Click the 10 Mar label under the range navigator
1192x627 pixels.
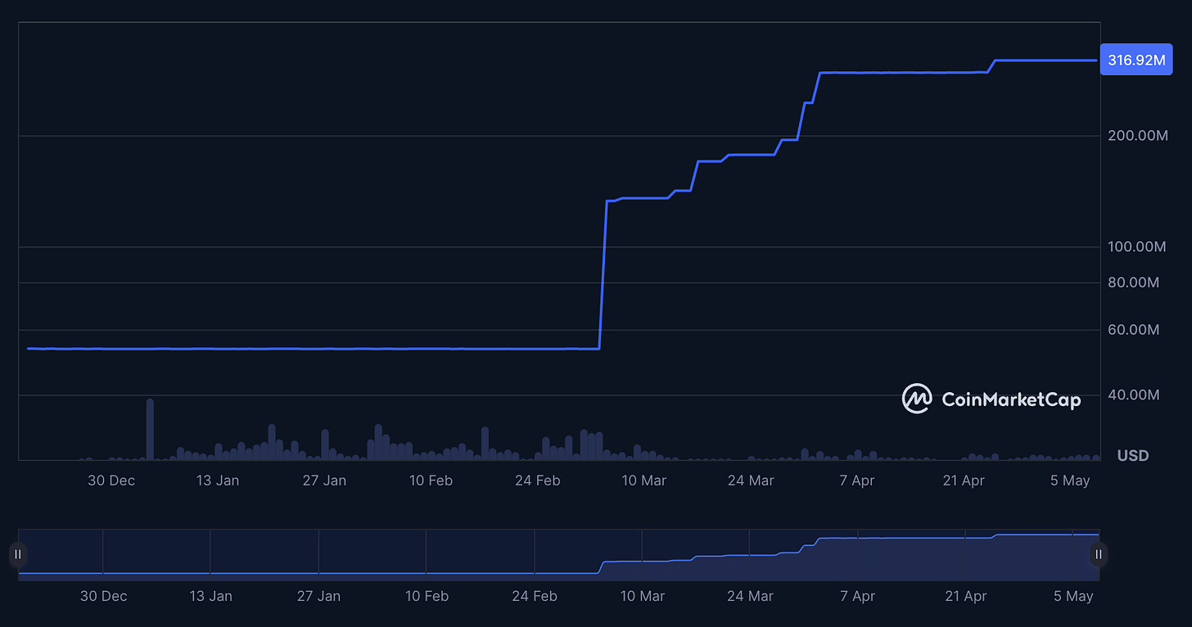[643, 596]
